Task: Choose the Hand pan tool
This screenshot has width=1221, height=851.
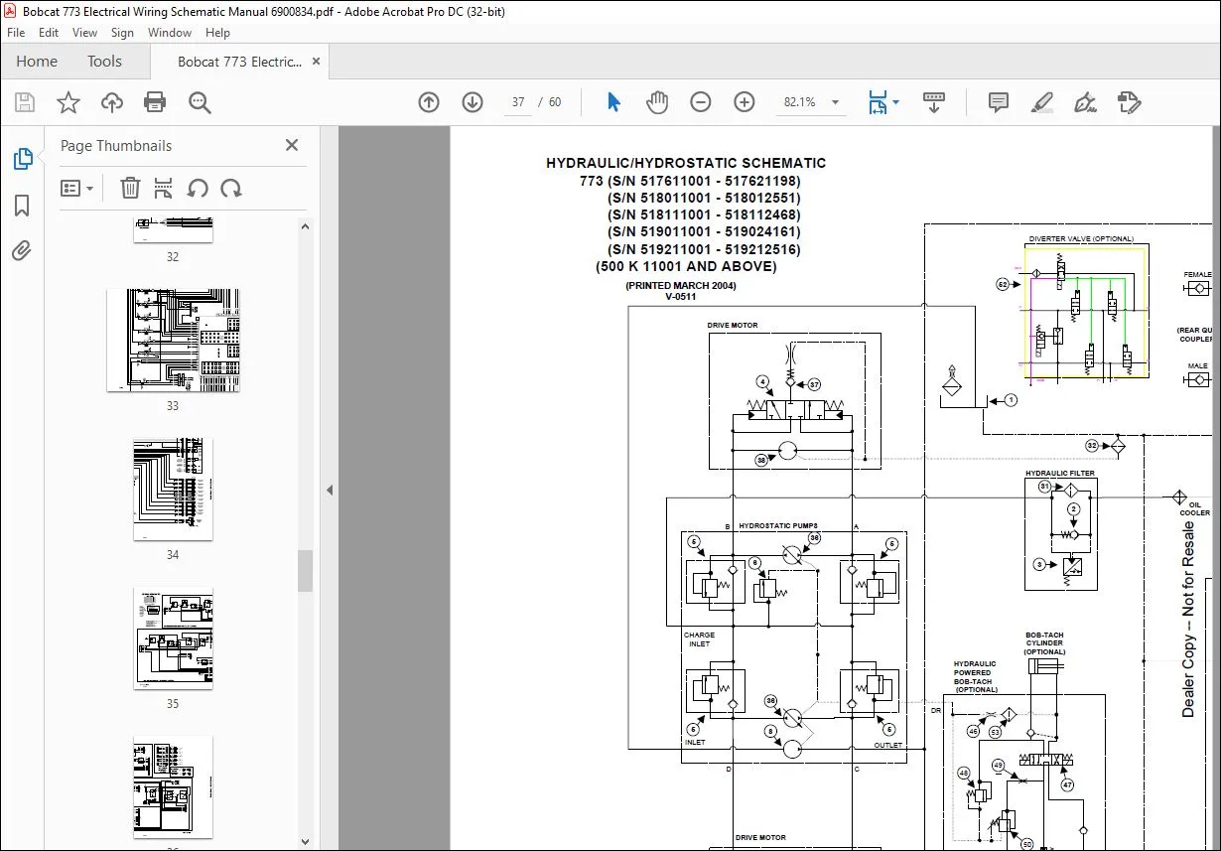Action: [657, 102]
